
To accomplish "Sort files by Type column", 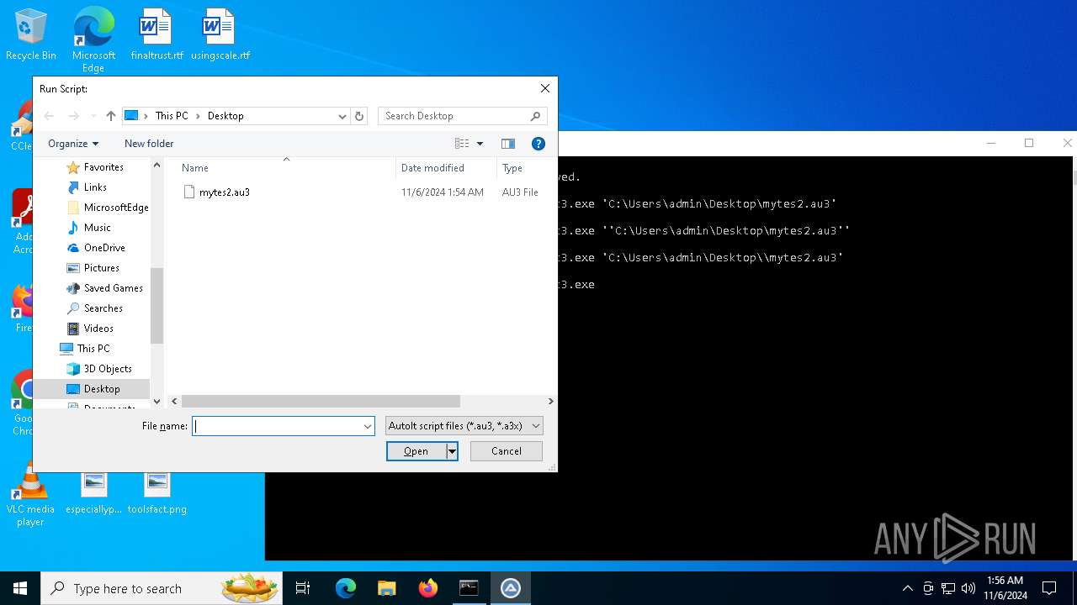I will coord(512,168).
